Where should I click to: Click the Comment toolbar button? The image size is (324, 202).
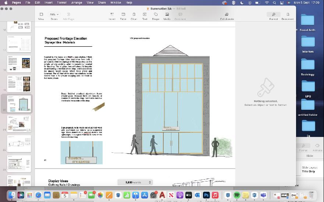coord(181,14)
